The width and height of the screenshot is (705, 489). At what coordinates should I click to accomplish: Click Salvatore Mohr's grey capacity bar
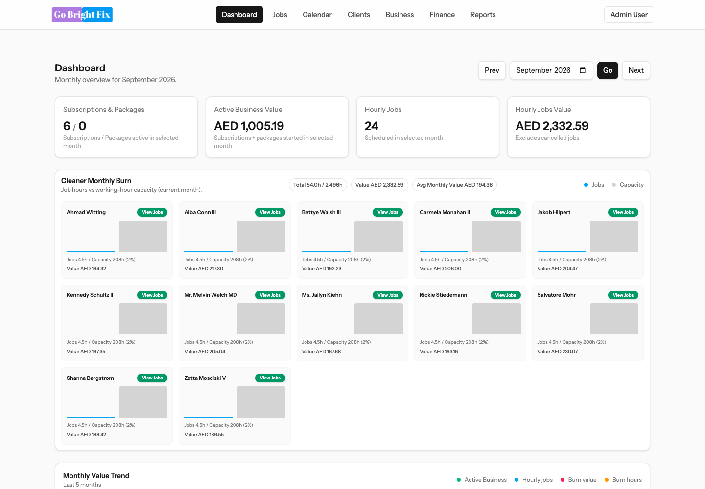pyautogui.click(x=614, y=319)
